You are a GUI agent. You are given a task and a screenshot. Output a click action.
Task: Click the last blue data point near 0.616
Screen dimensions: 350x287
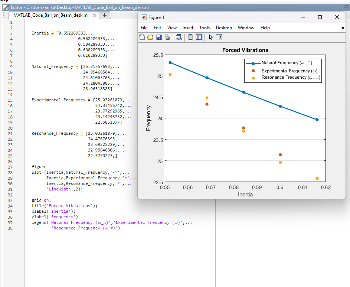(317, 120)
